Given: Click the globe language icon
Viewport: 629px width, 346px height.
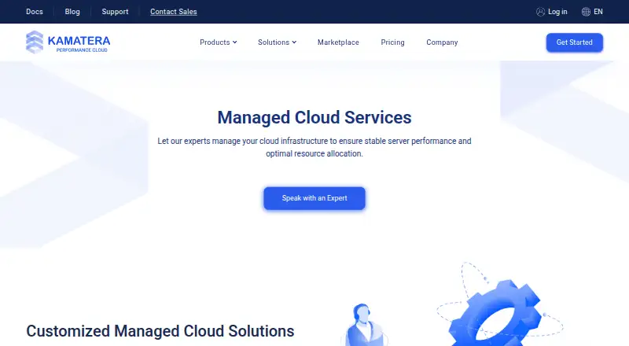Looking at the screenshot, I should 586,12.
